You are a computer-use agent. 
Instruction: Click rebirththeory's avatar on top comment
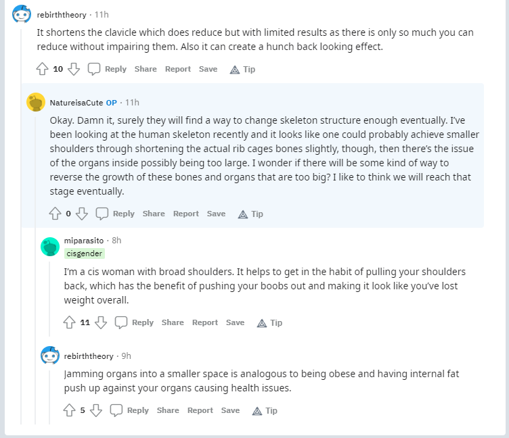[x=22, y=14]
